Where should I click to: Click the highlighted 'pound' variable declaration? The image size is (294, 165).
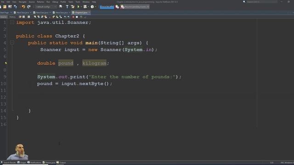(66, 63)
